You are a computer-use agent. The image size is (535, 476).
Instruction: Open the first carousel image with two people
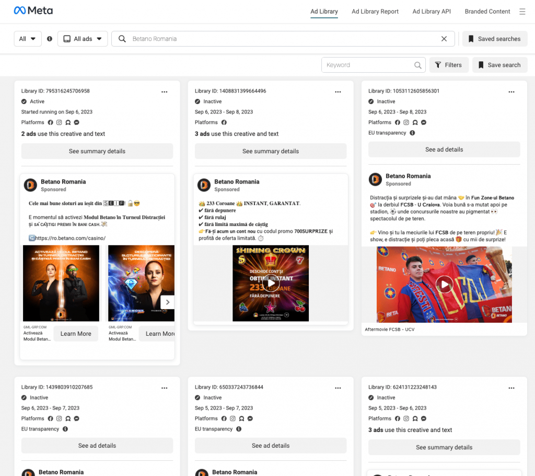tap(61, 284)
